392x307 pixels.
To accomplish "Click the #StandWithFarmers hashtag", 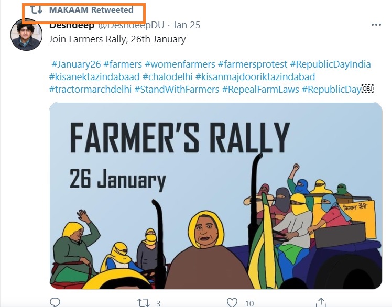I will [x=177, y=90].
